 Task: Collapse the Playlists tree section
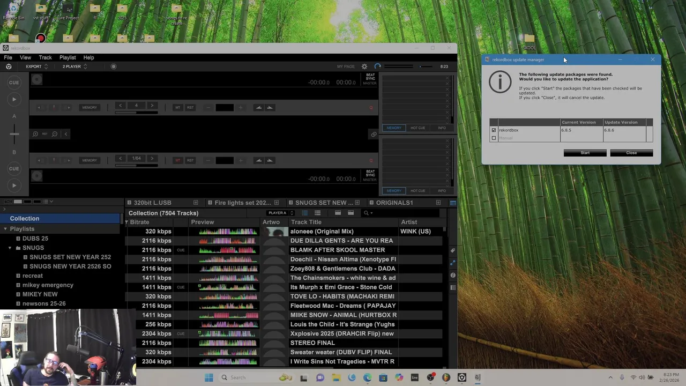(5, 229)
